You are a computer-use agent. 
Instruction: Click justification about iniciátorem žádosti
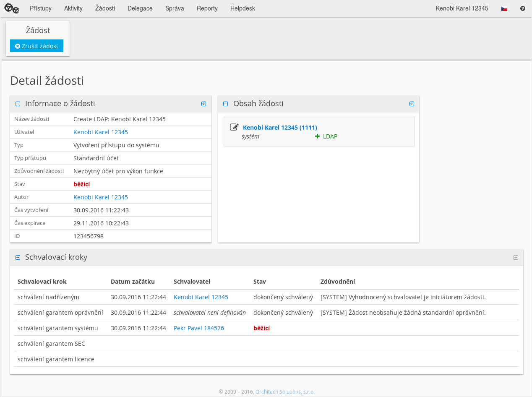pyautogui.click(x=403, y=297)
